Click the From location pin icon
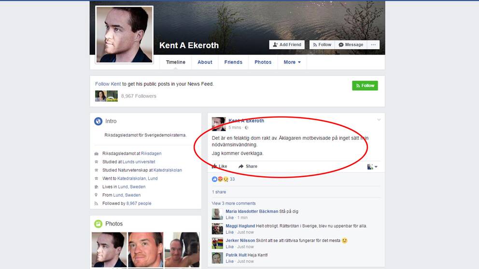479x269 pixels. (96, 195)
